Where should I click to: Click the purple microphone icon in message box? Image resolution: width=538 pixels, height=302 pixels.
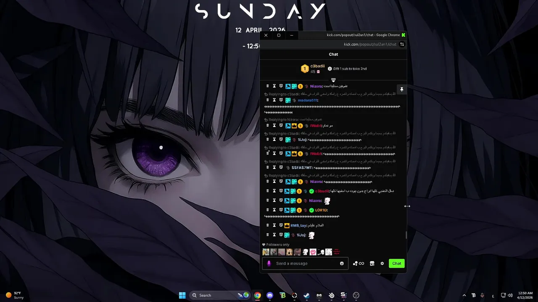point(269,263)
